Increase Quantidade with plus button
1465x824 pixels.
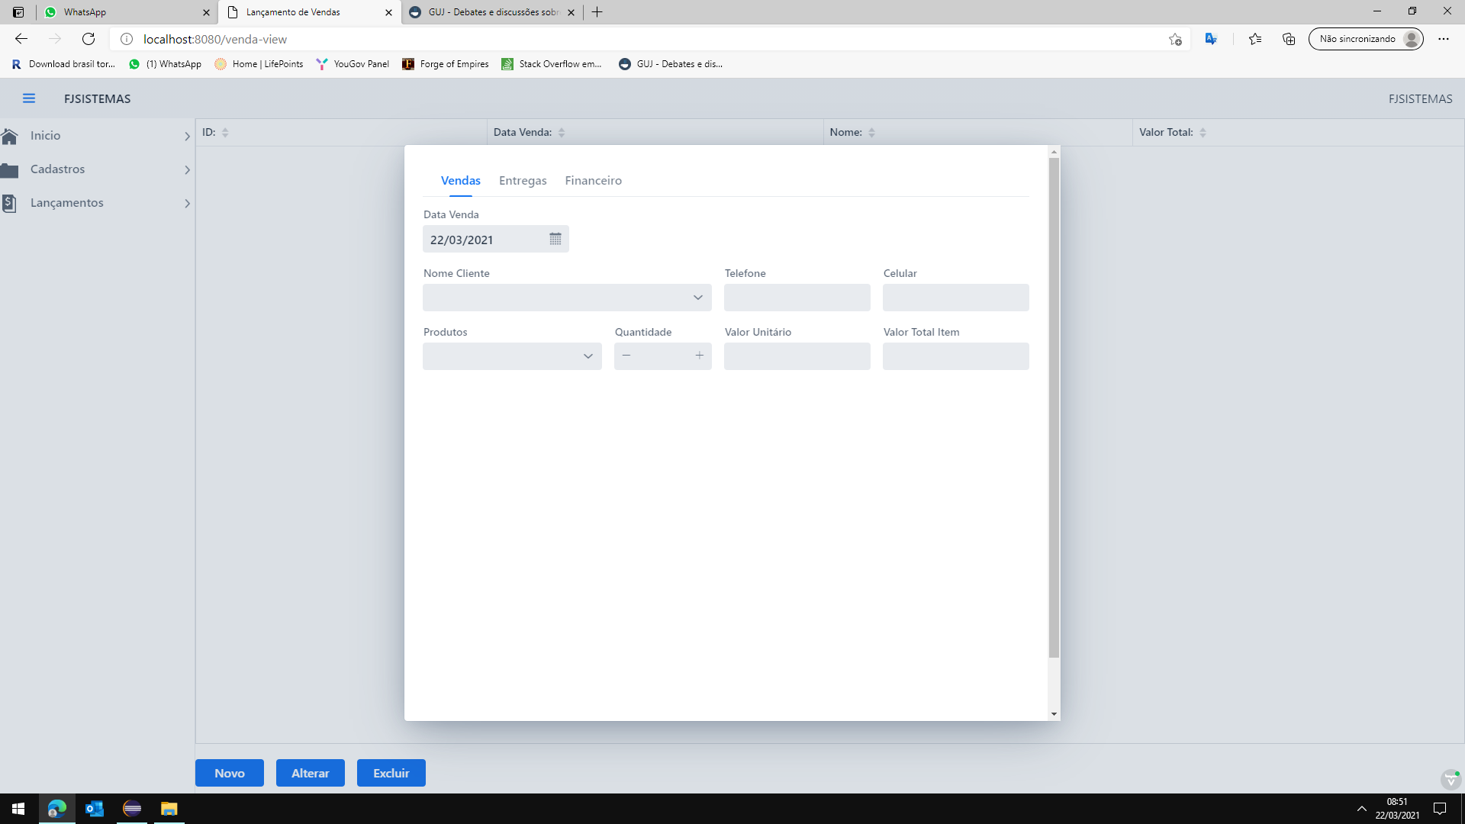(x=699, y=356)
